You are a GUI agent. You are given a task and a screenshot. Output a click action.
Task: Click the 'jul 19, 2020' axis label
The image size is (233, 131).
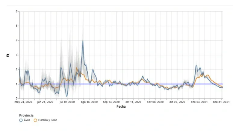click(x=67, y=102)
